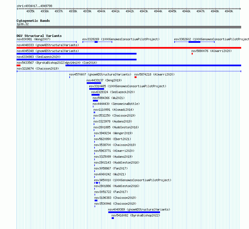Click esv3310485 variant label

click(128, 86)
